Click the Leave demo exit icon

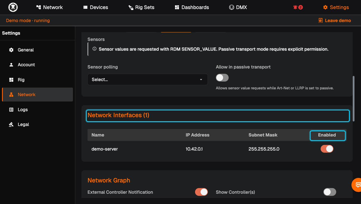point(320,21)
